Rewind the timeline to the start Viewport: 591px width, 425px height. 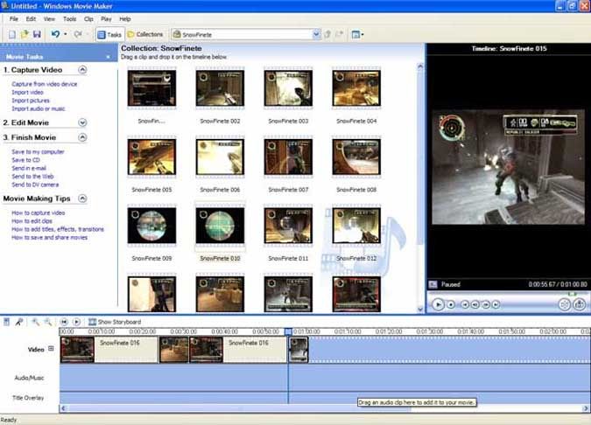[x=64, y=322]
